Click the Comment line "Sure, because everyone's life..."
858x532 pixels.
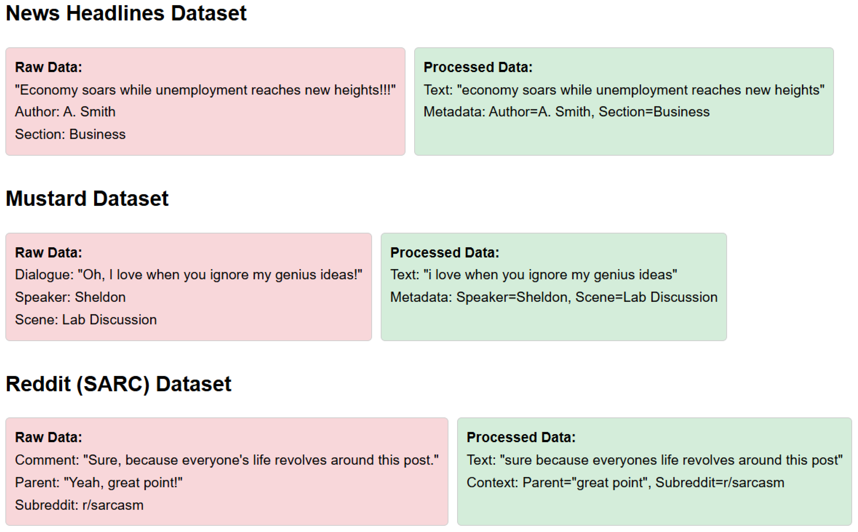click(x=227, y=460)
